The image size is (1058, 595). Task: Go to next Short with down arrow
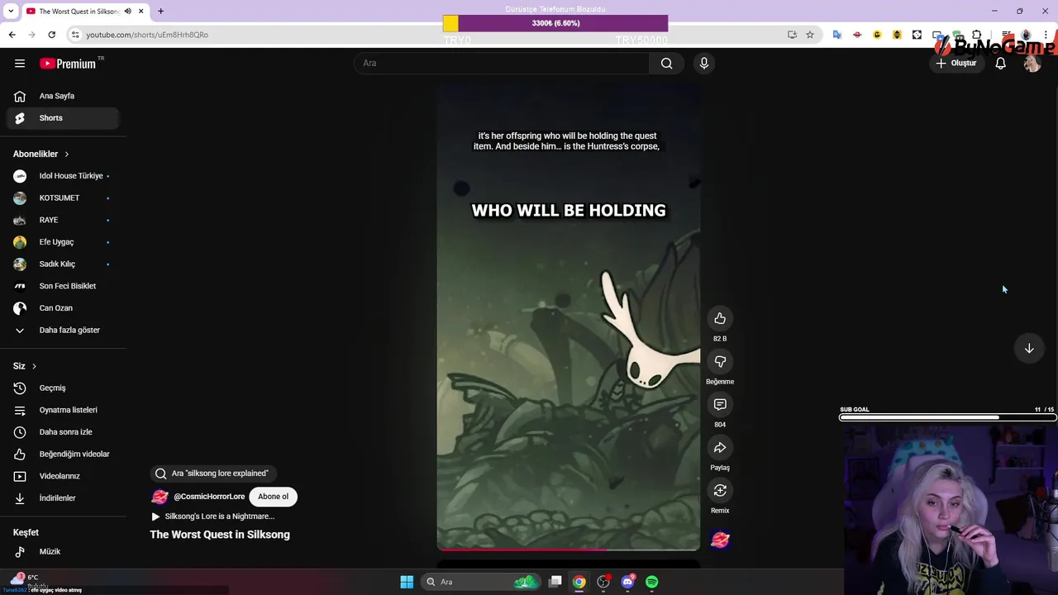pos(1029,349)
